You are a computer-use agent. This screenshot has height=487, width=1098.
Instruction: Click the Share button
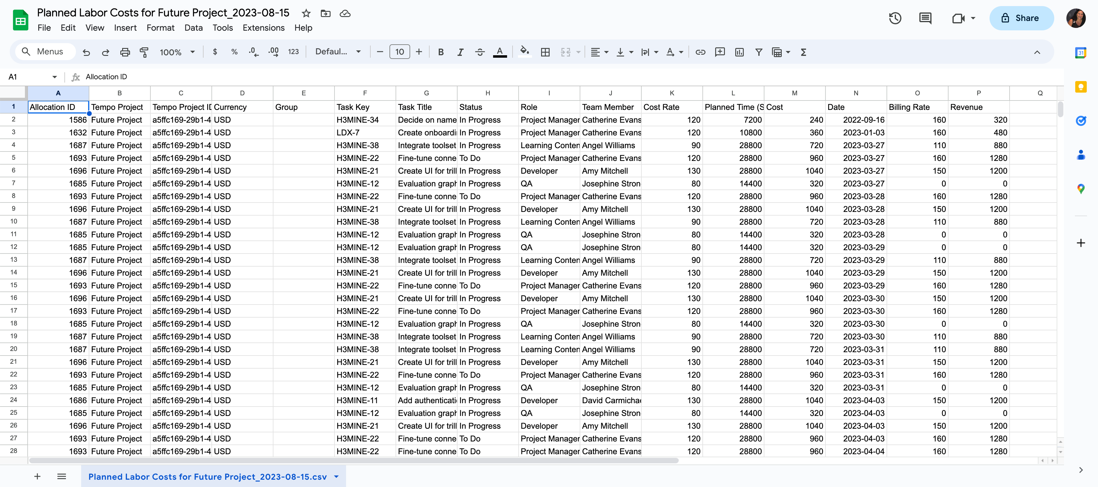tap(1022, 18)
